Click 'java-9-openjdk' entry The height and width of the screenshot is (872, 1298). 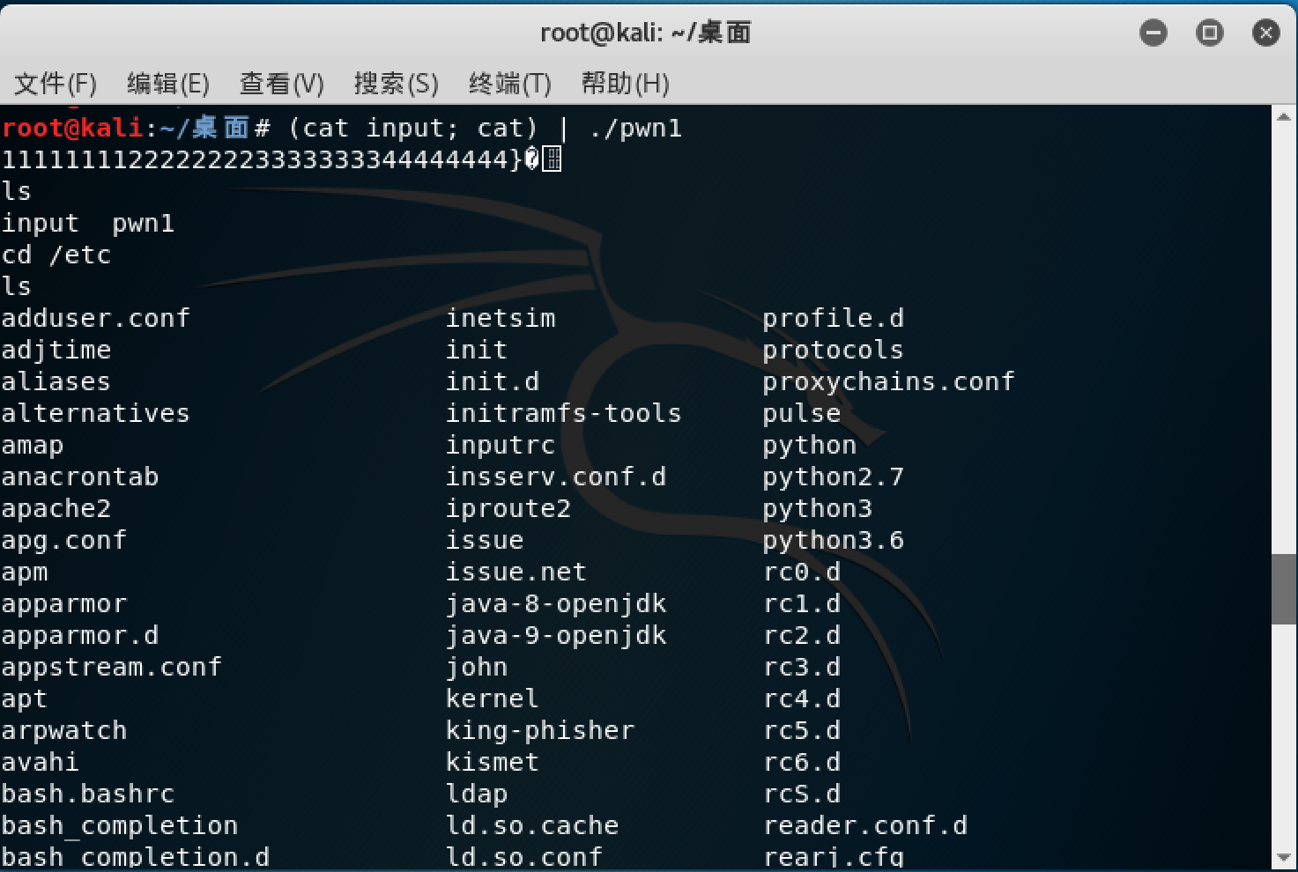556,636
